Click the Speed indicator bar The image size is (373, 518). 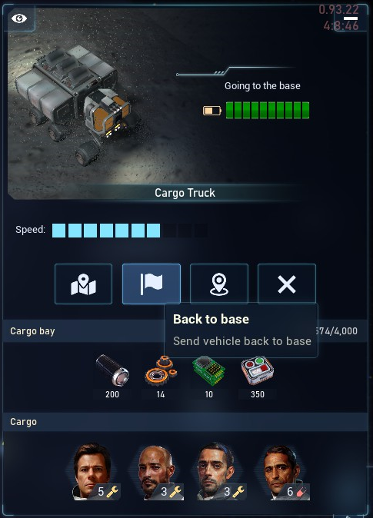130,231
